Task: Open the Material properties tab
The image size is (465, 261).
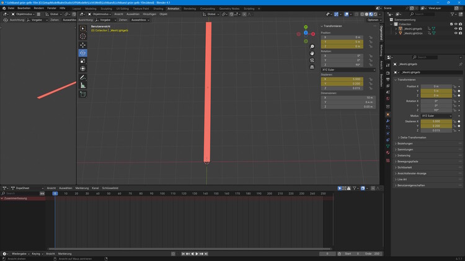Action: (388, 153)
